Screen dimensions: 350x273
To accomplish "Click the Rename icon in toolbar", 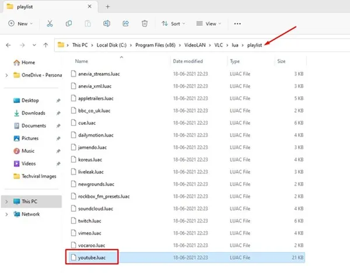I will (107, 23).
